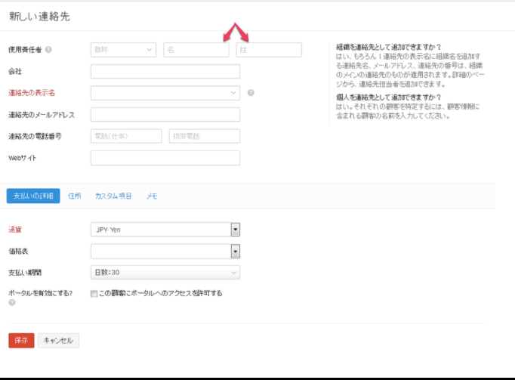Click the Webサイト input field
The image size is (515, 380).
tap(165, 158)
